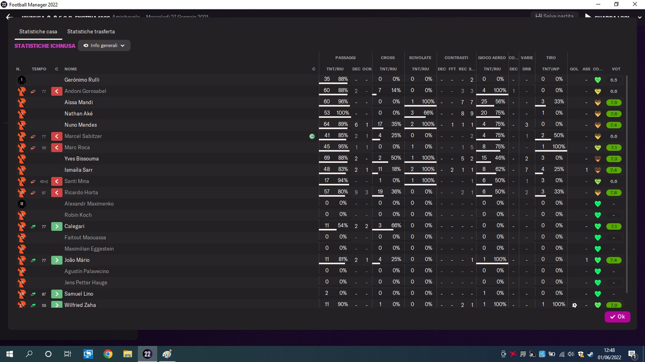Go back with the top-left arrow

pos(9,17)
